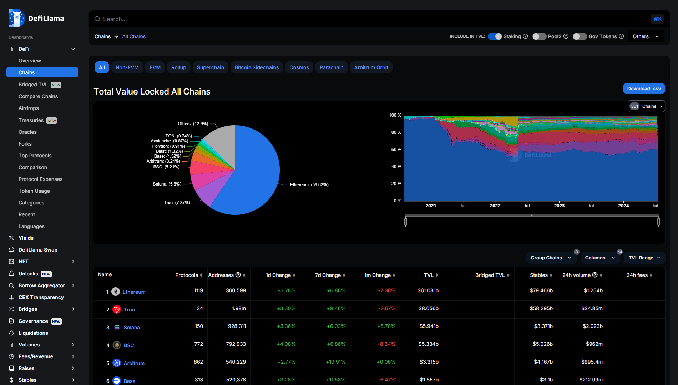Click the NFT image icon

[11, 262]
